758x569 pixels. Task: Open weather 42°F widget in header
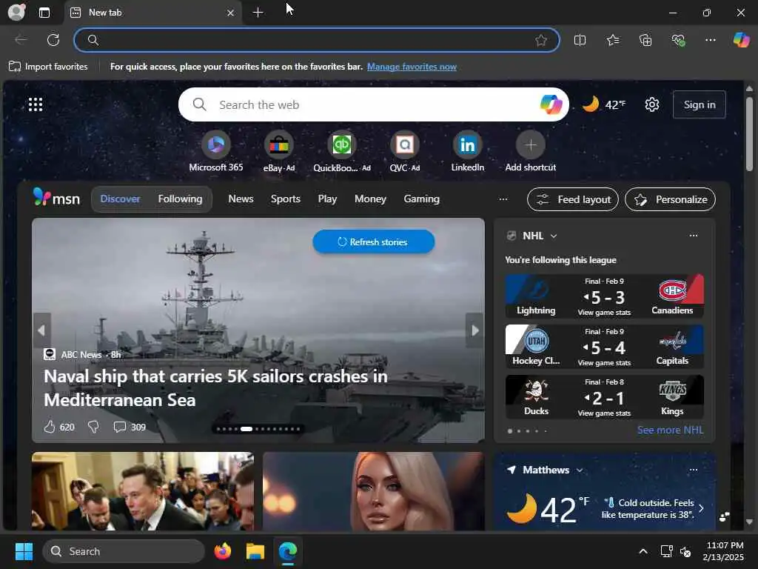[x=603, y=104]
